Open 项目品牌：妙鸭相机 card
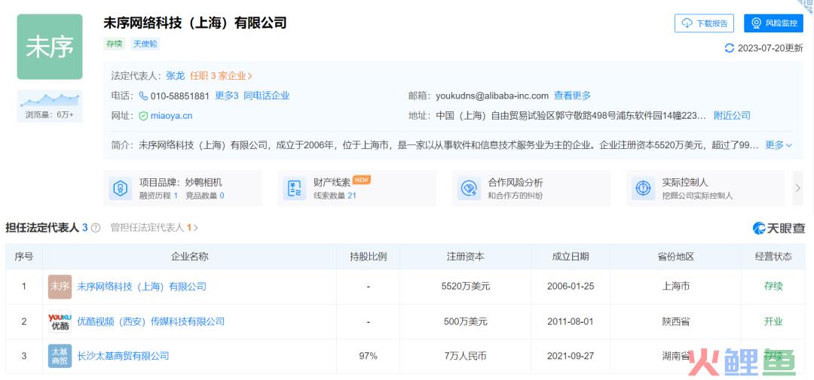The width and height of the screenshot is (814, 380). tap(181, 183)
